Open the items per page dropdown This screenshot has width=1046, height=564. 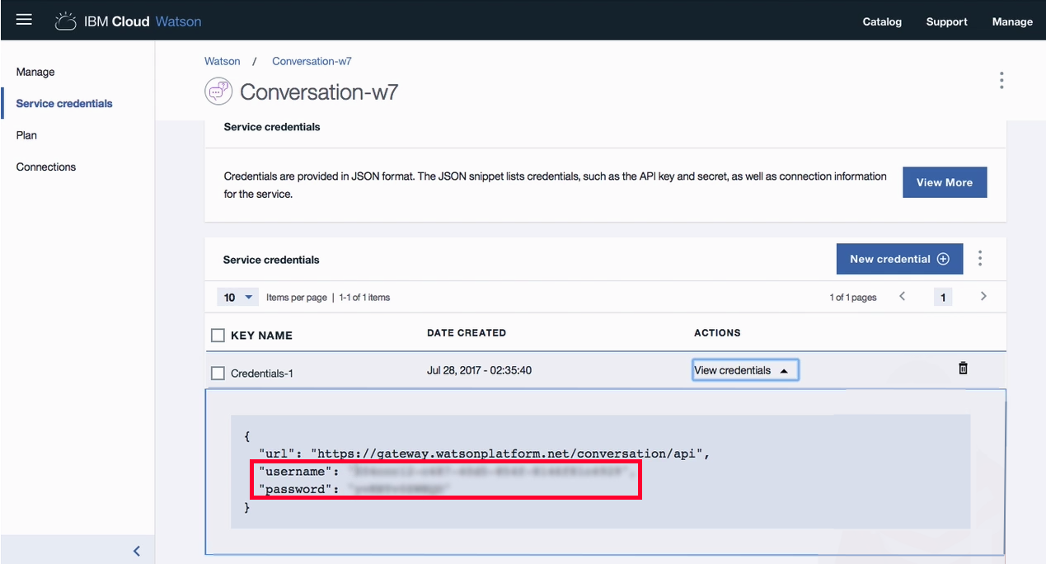point(237,297)
